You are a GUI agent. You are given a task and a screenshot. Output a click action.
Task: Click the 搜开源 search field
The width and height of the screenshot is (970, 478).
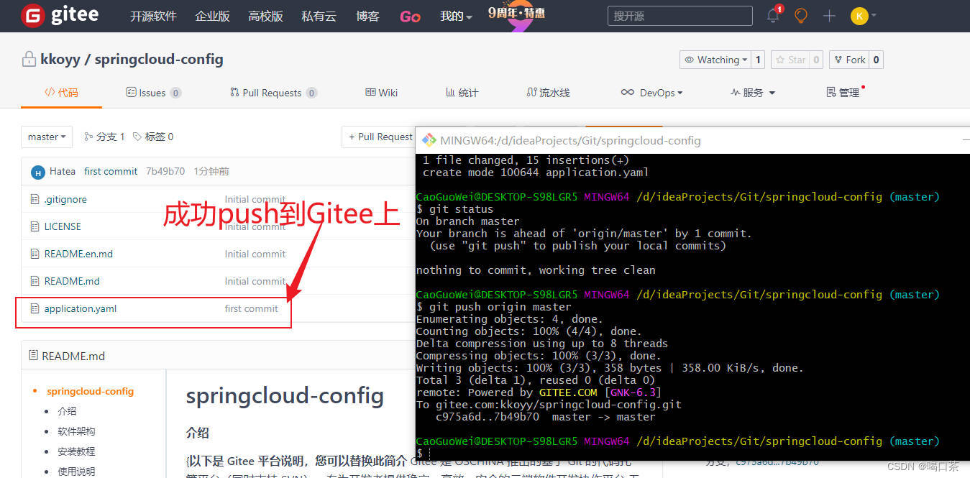pyautogui.click(x=680, y=16)
